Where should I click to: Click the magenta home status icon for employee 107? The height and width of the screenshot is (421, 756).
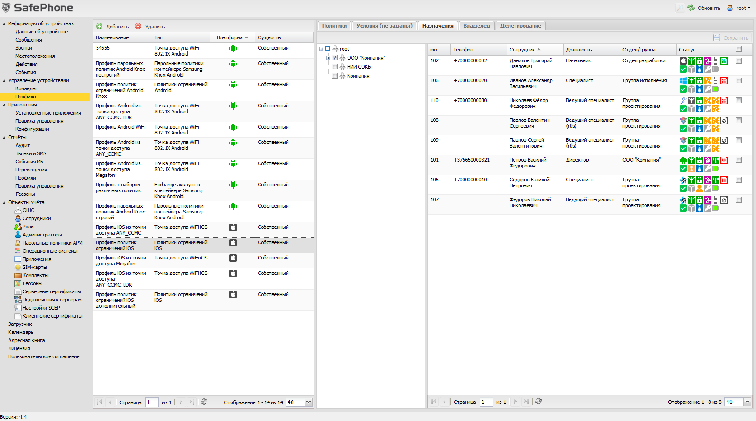(x=708, y=200)
